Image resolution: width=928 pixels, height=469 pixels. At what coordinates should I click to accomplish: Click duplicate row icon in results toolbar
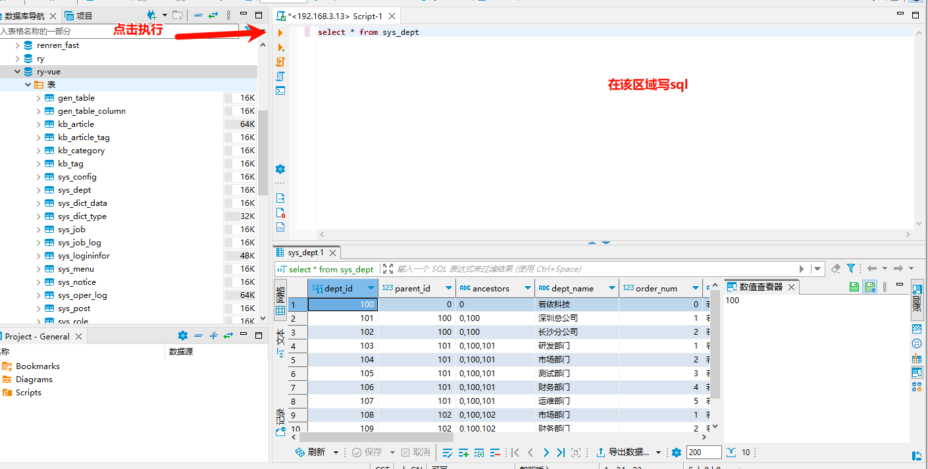(479, 453)
